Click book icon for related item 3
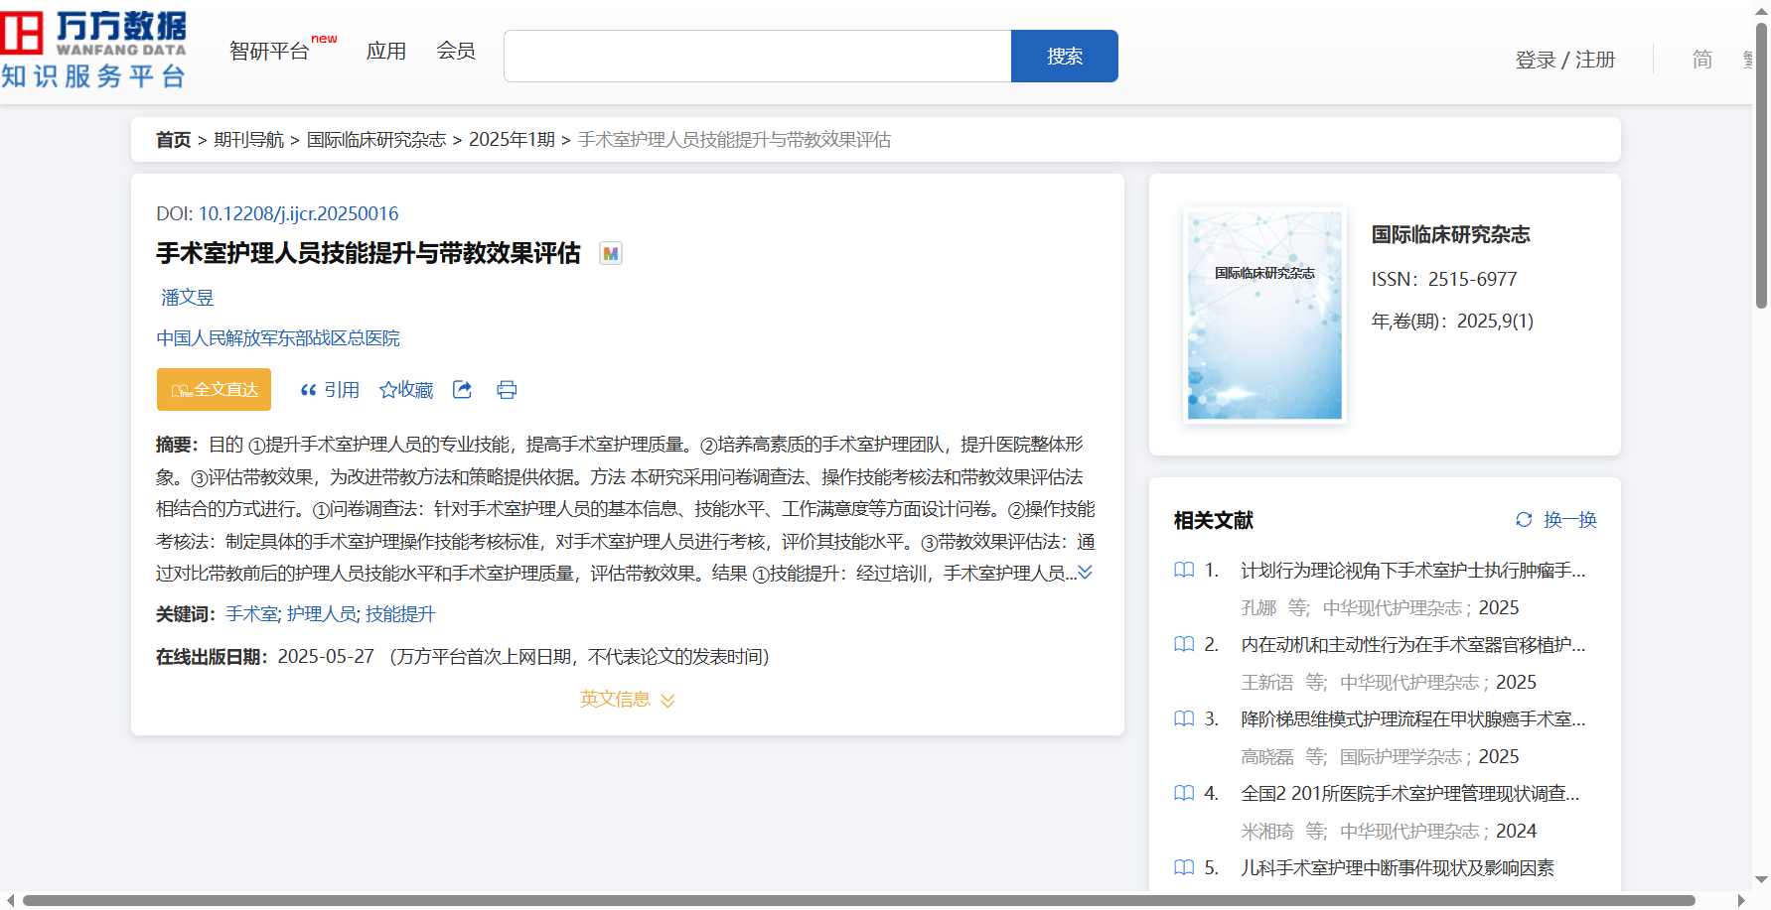The width and height of the screenshot is (1771, 910). coord(1184,719)
